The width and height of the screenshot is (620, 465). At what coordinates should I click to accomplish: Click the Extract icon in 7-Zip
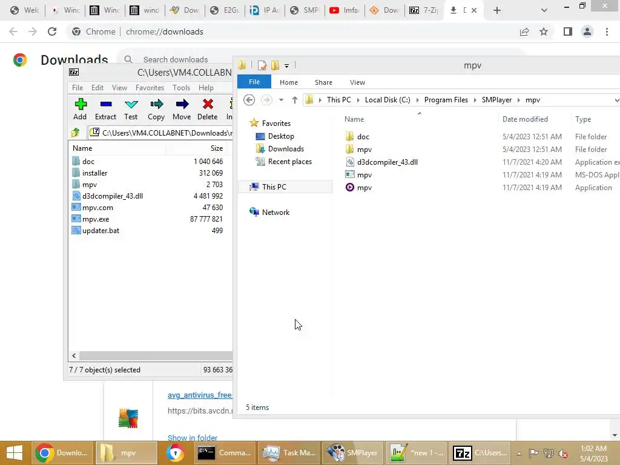[x=105, y=109]
